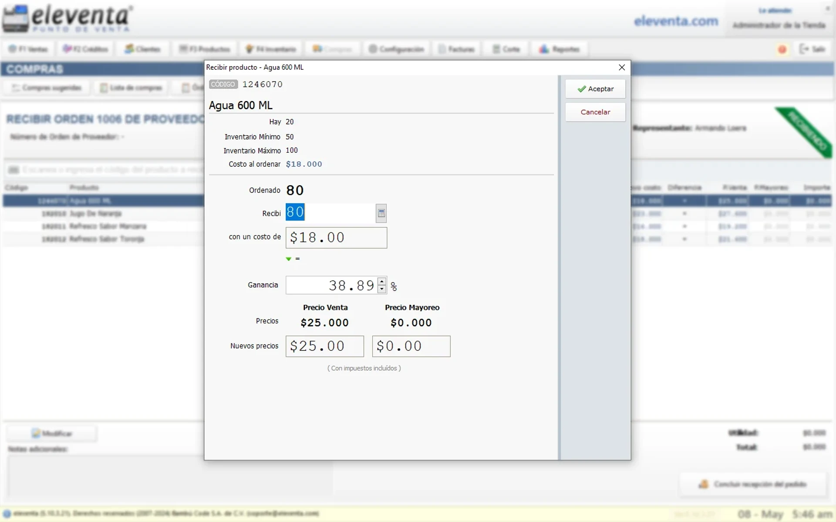The width and height of the screenshot is (836, 522).
Task: Open the Configuración menu item
Action: coord(397,49)
